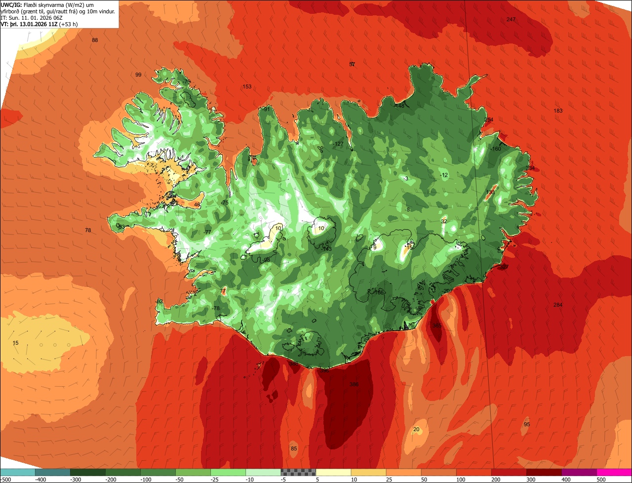632x483 pixels.
Task: Click the -98 value south of Langjökull
Action: (x=266, y=259)
